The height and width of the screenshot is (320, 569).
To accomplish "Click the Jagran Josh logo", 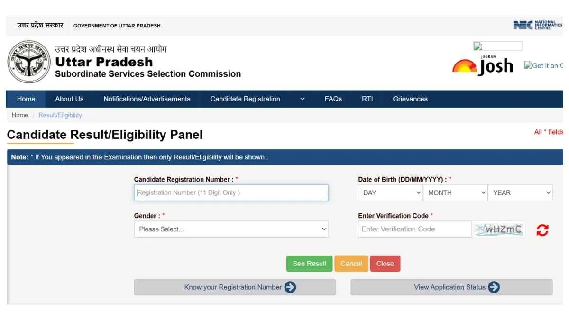I will click(x=483, y=66).
